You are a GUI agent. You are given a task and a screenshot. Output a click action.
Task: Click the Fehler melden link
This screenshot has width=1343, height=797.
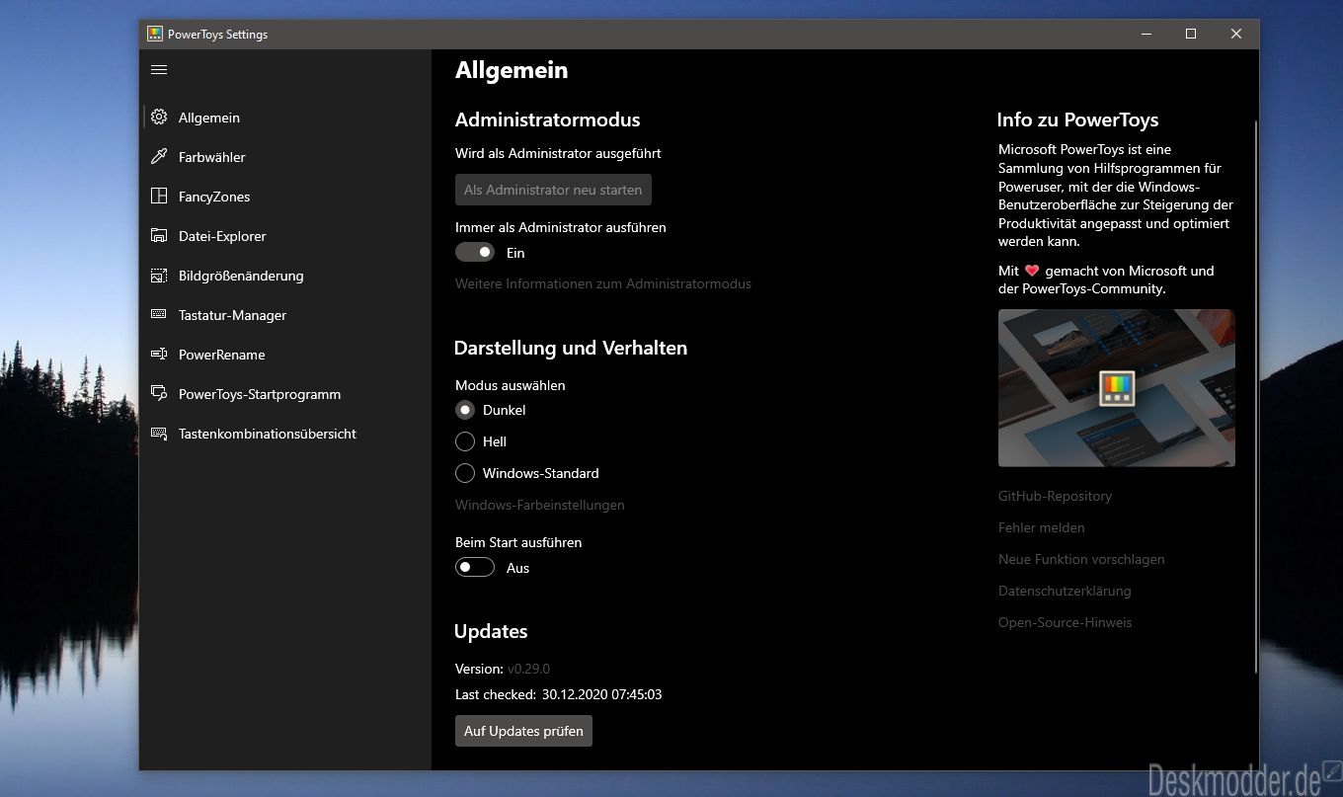click(1042, 527)
